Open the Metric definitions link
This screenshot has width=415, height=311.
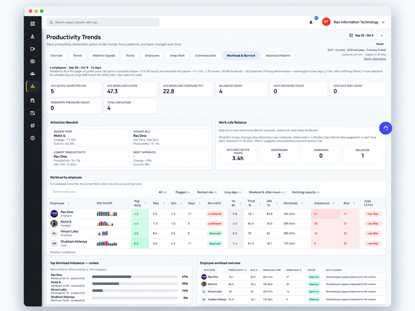(375, 59)
